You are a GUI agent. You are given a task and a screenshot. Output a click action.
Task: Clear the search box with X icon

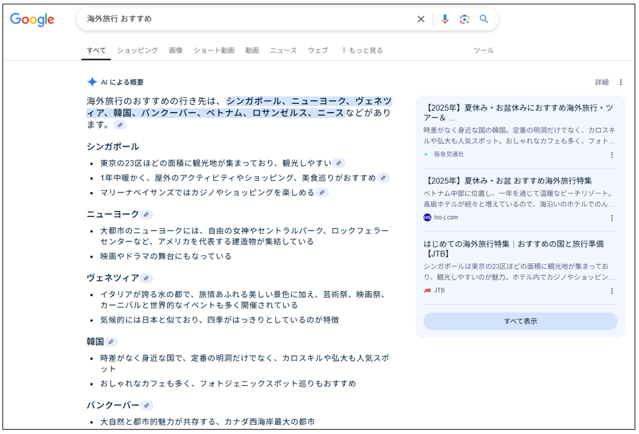click(421, 19)
